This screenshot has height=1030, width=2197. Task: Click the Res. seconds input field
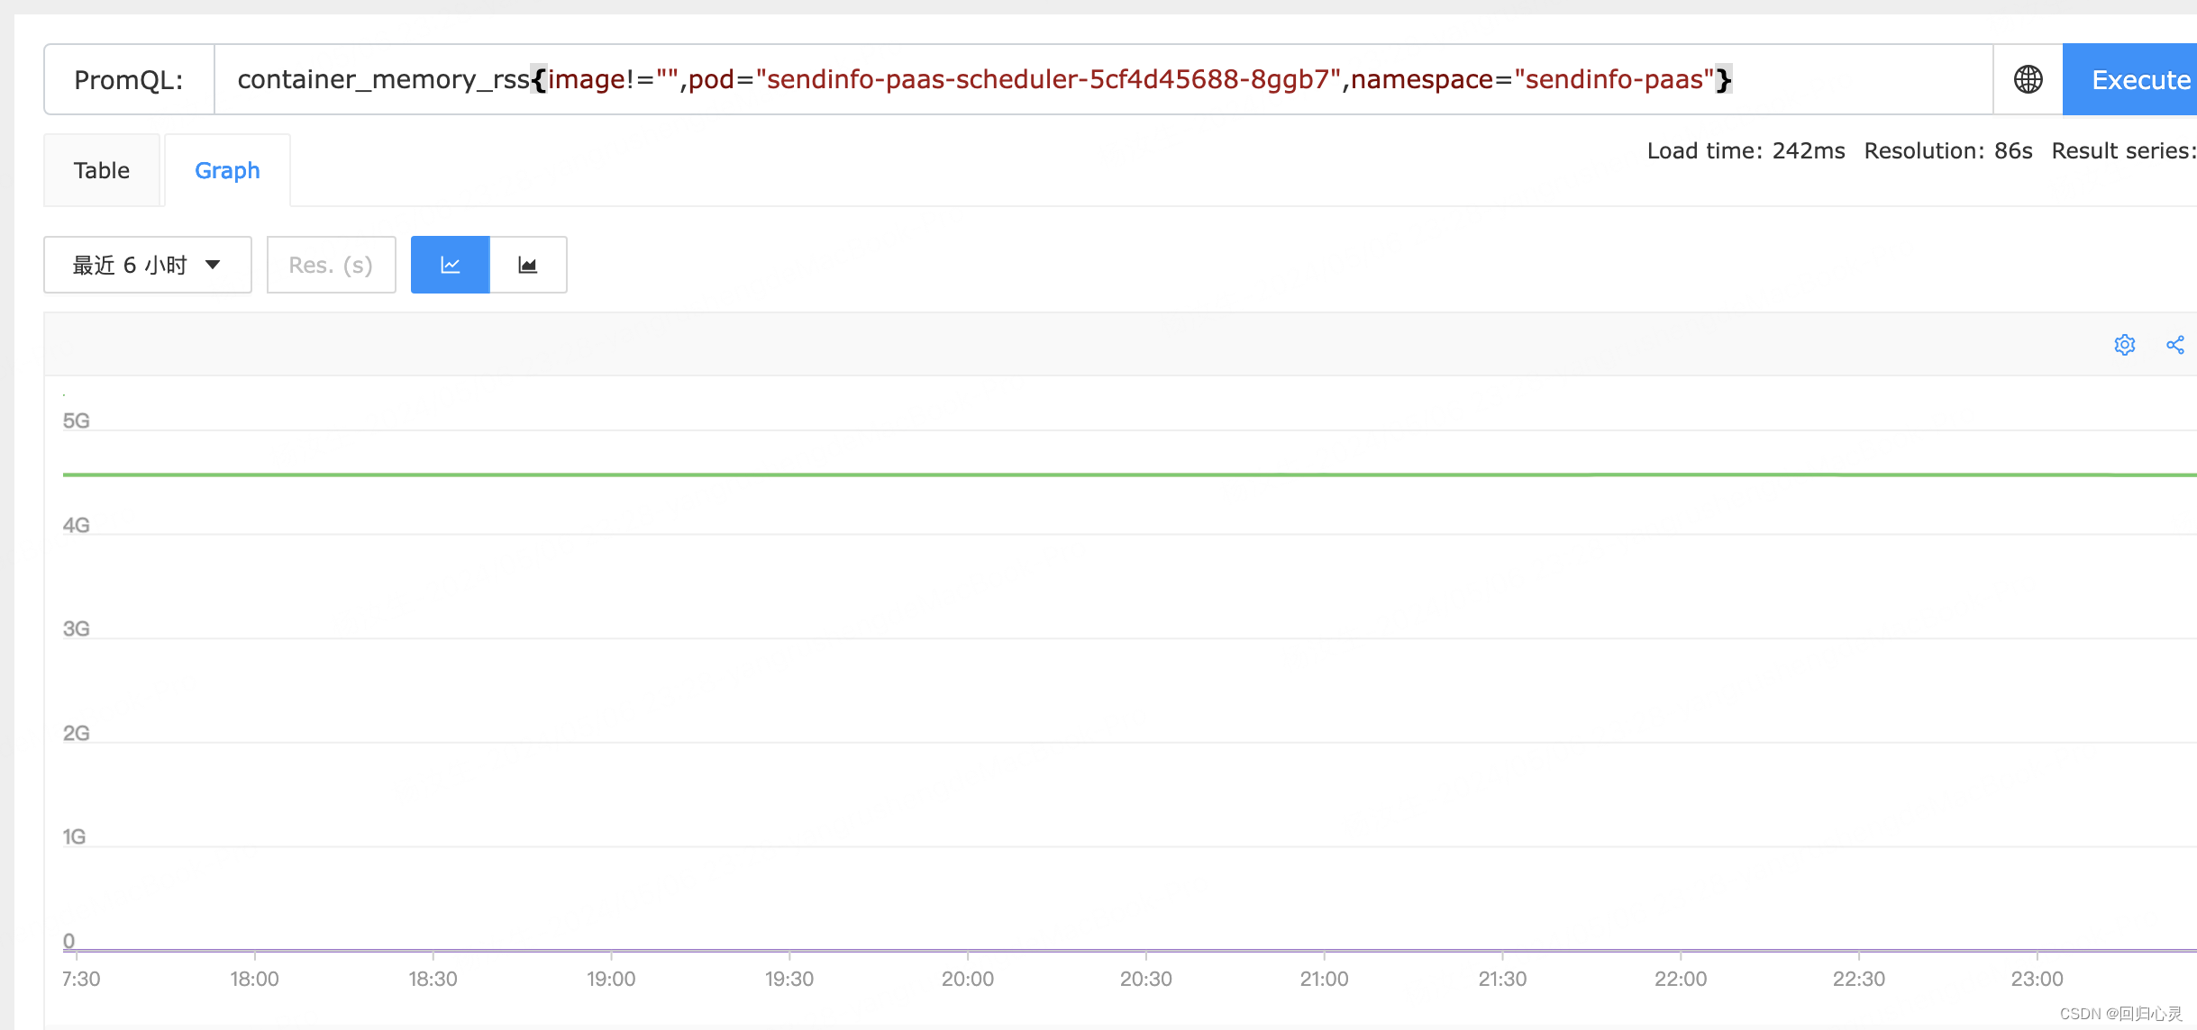(329, 265)
